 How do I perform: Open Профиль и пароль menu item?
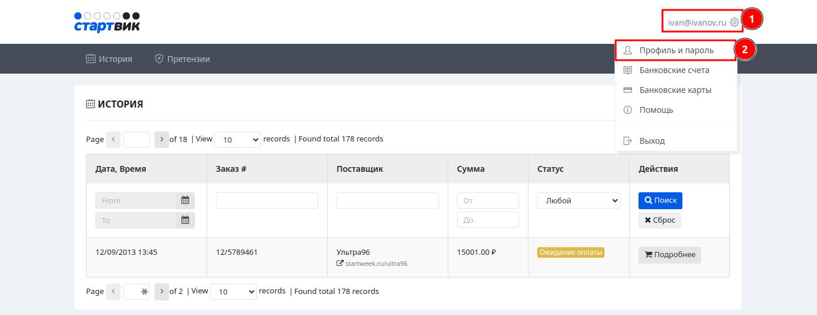(676, 50)
